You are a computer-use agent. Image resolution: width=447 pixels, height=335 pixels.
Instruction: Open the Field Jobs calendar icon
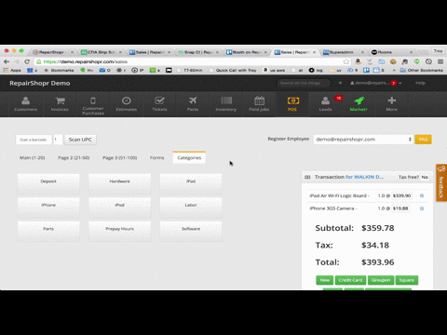259,100
